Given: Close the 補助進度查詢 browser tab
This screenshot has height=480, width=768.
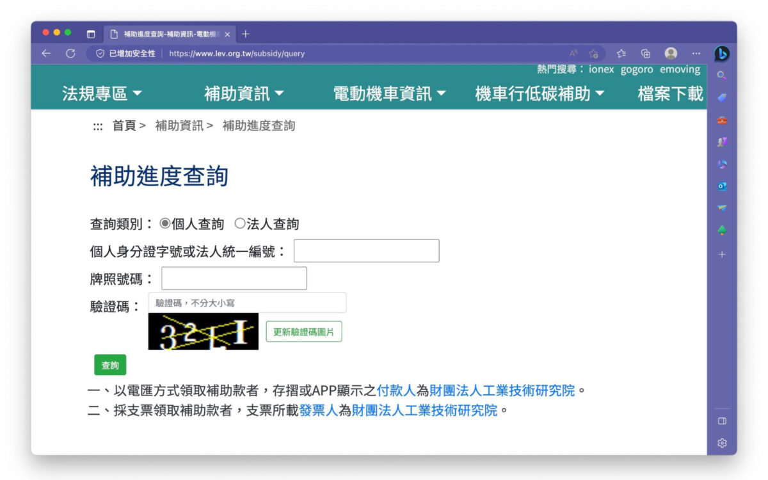Looking at the screenshot, I should [227, 35].
